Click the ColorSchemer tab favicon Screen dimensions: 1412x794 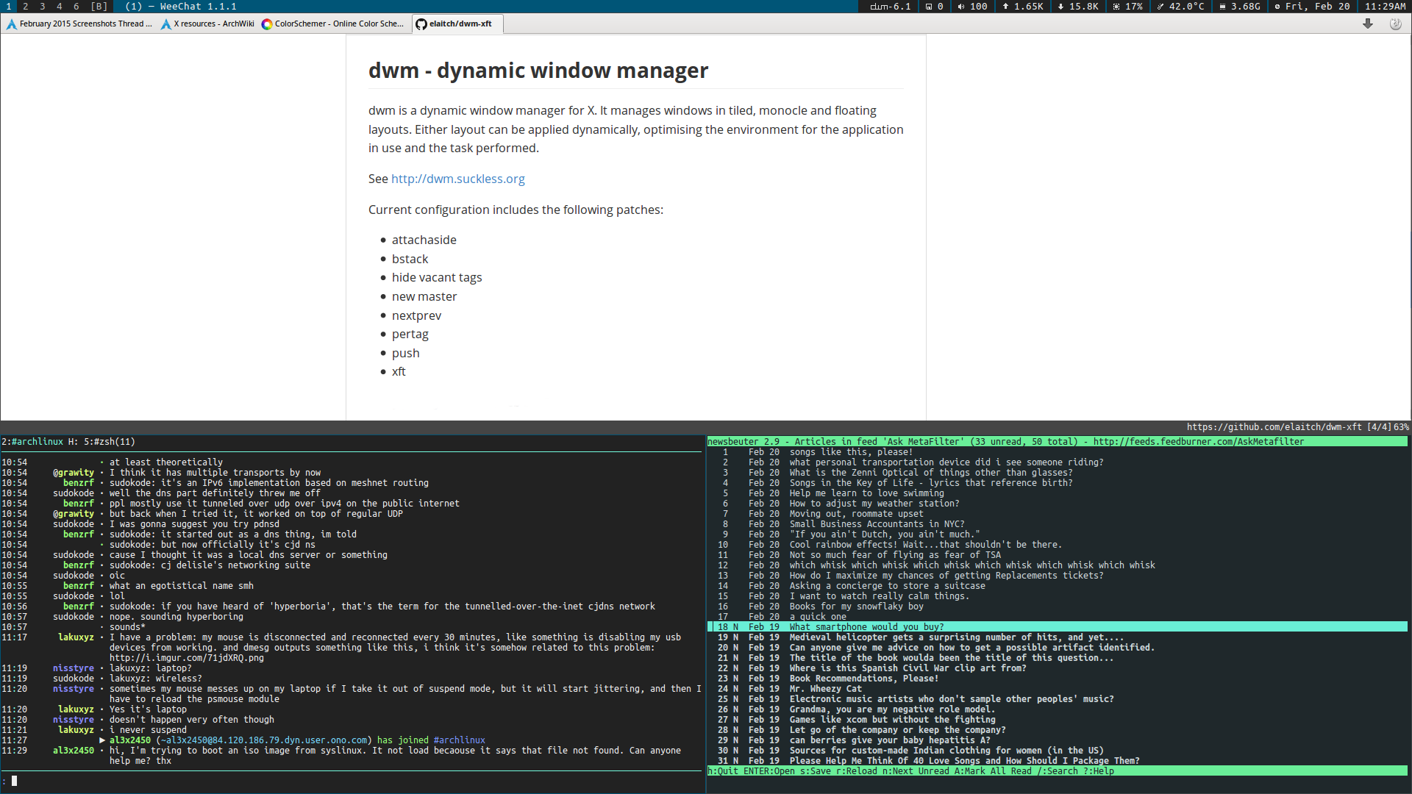click(x=267, y=24)
